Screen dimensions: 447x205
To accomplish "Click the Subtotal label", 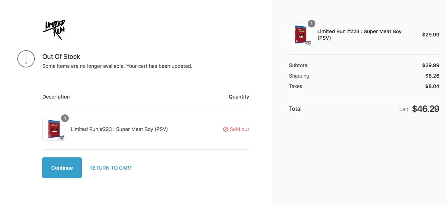I will click(299, 65).
